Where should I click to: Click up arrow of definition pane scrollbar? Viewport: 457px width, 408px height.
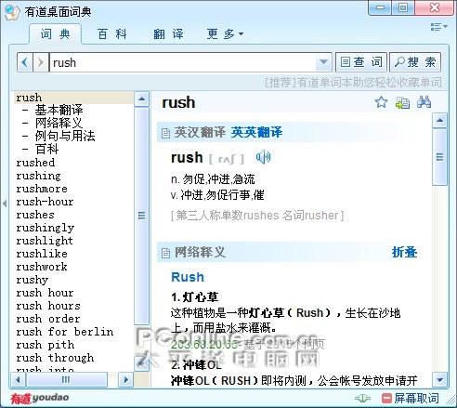(439, 121)
